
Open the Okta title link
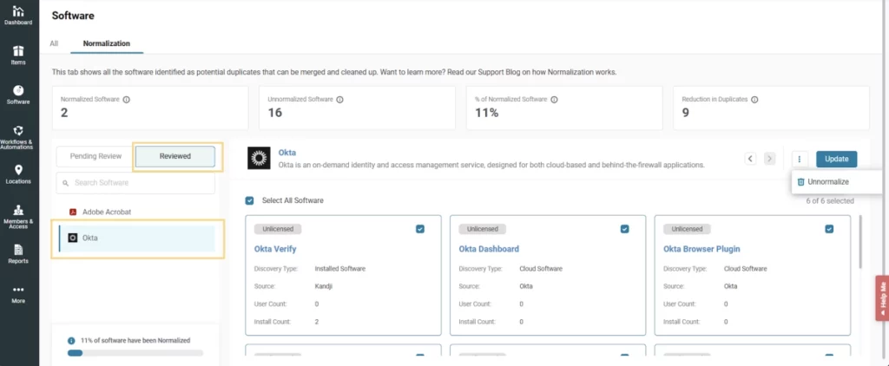pyautogui.click(x=286, y=153)
